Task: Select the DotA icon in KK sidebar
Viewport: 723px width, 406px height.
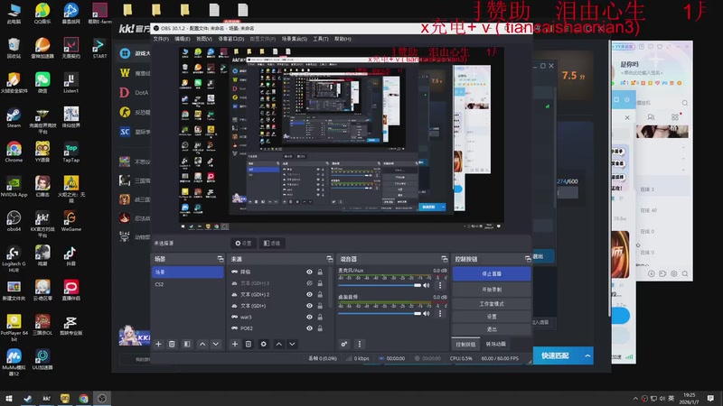Action: click(125, 93)
